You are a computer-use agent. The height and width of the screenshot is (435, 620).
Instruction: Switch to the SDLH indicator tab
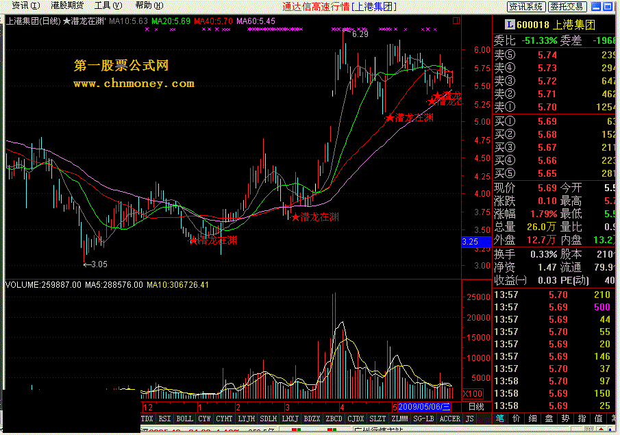(268, 419)
